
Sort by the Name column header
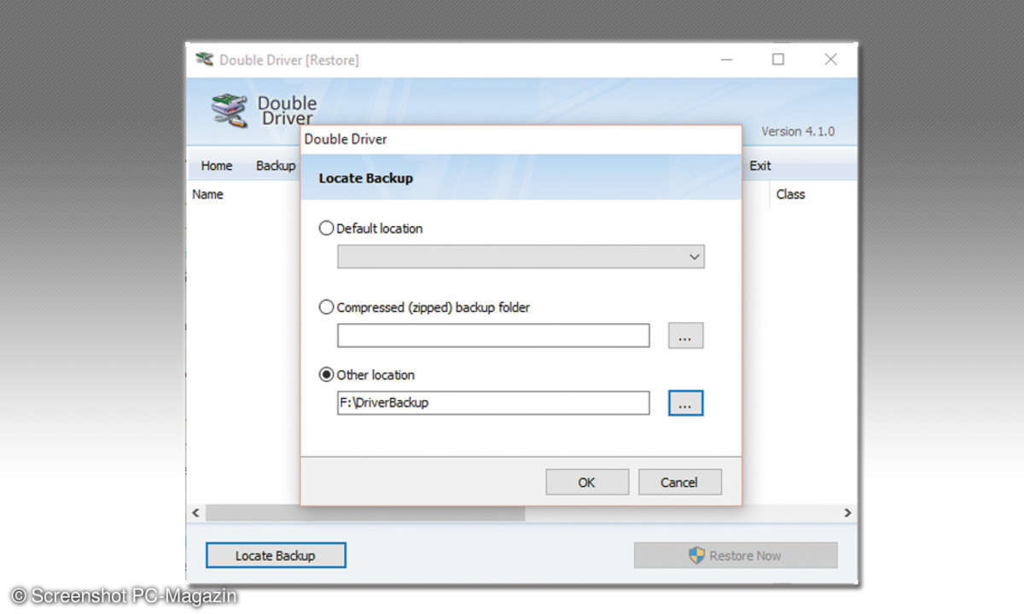click(207, 194)
